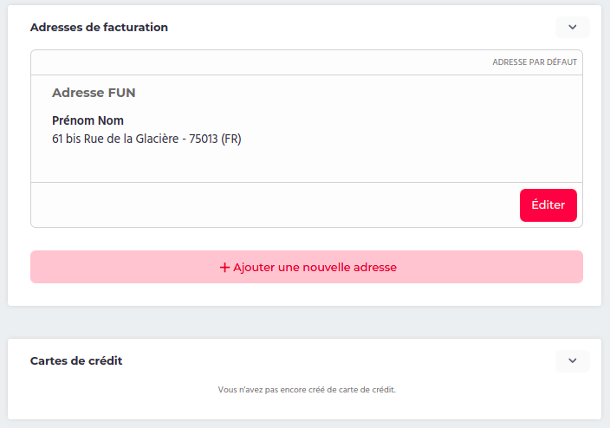Click the 61 bis Rue de la Glacière line
Viewport: 610px width, 428px height.
[x=115, y=139]
